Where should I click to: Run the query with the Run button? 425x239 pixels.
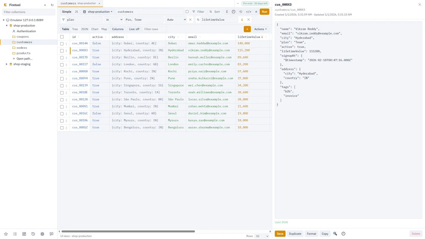264,12
